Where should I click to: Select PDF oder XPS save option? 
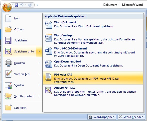click(x=93, y=78)
